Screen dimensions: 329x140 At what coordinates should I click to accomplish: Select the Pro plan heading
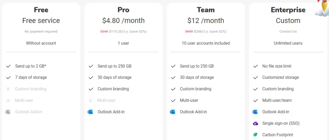[123, 10]
